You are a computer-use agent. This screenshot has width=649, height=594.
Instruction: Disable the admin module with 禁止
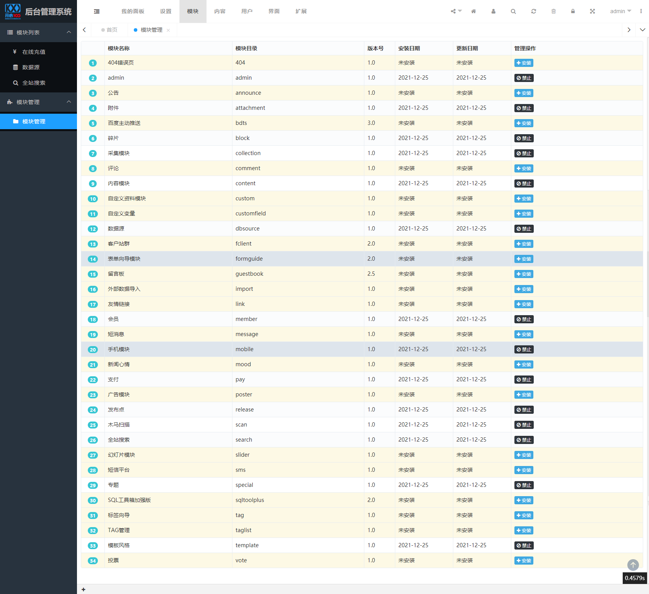524,78
